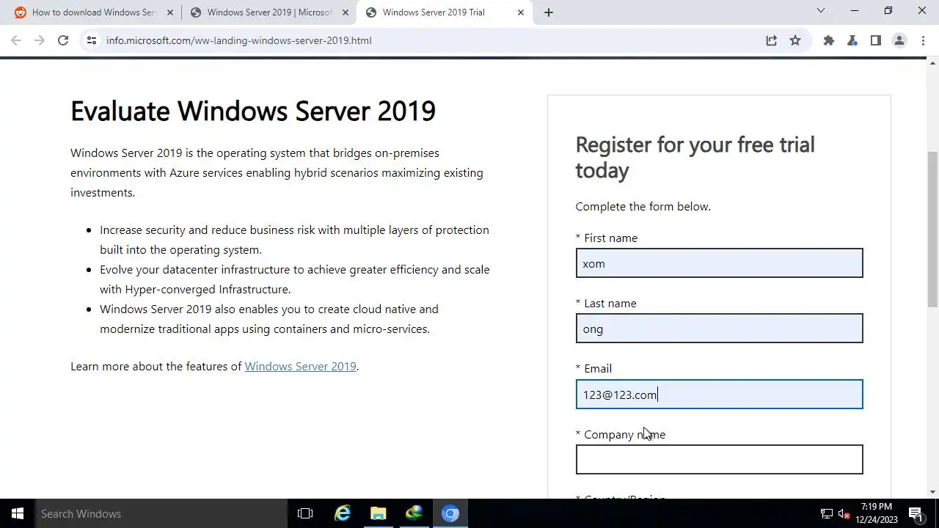Viewport: 939px width, 528px height.
Task: Open the muted volume tray icon
Action: tap(844, 513)
